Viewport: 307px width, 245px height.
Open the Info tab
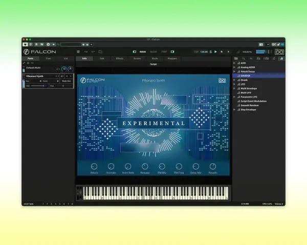84,58
